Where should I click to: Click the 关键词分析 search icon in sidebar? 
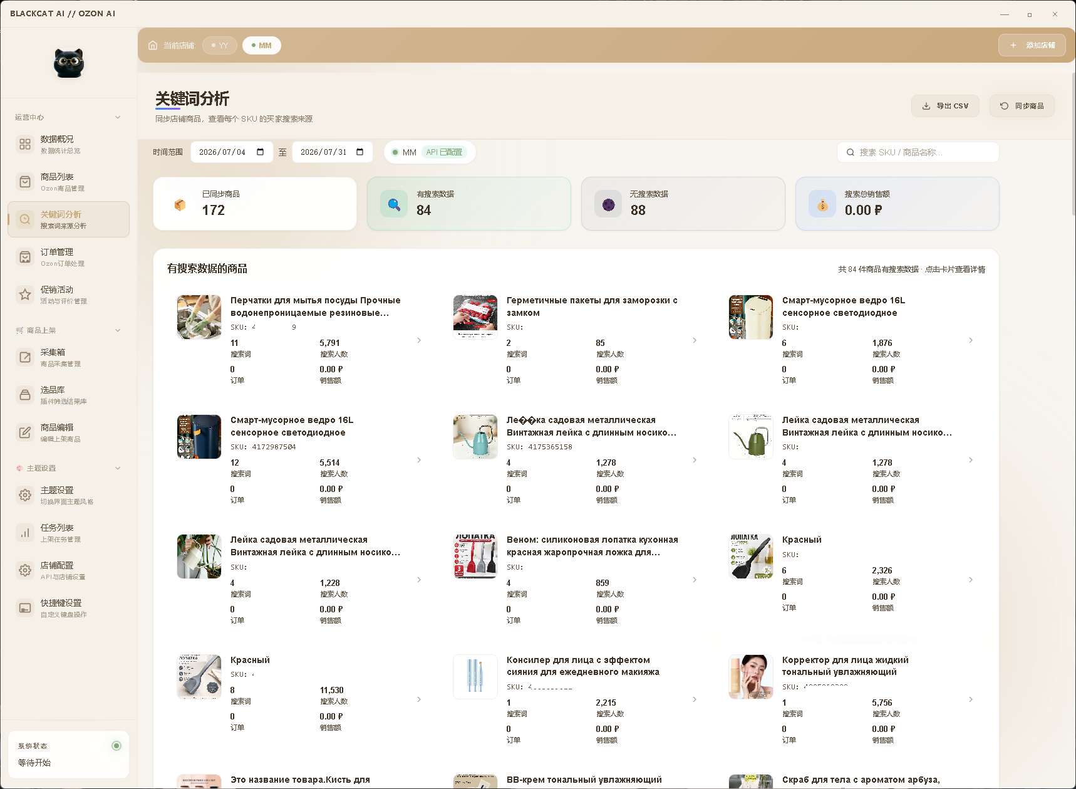tap(25, 219)
